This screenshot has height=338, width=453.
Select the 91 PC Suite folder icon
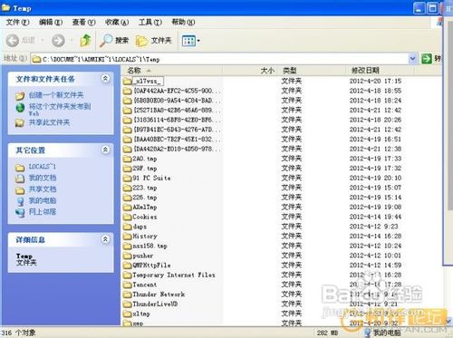[128, 179]
